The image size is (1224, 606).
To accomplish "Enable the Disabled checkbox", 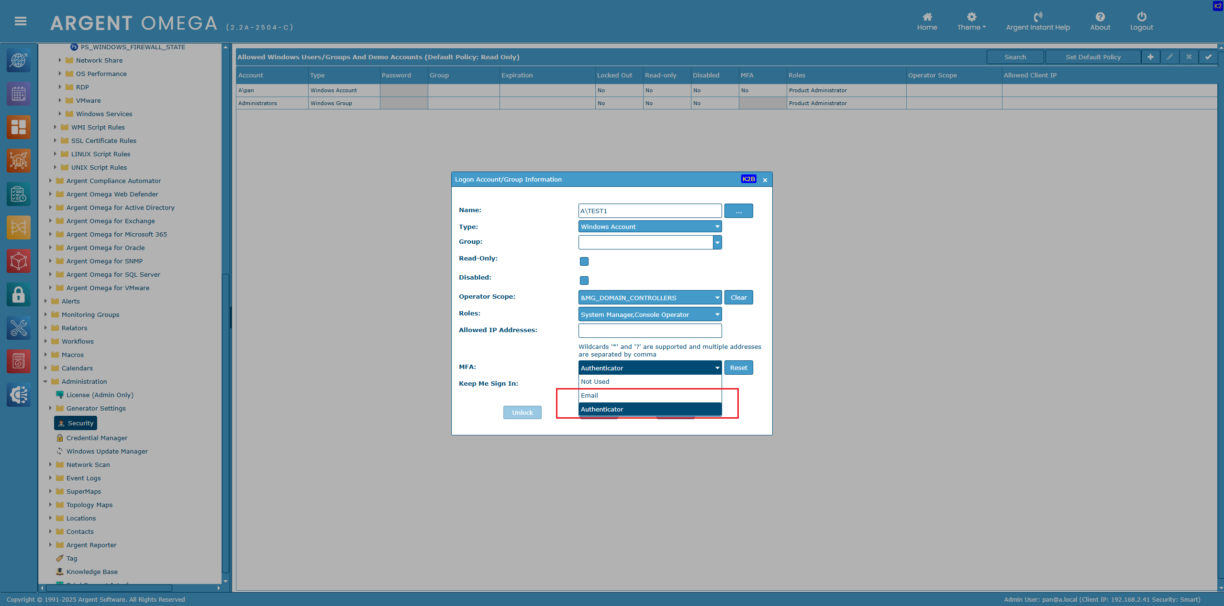I will pyautogui.click(x=584, y=281).
